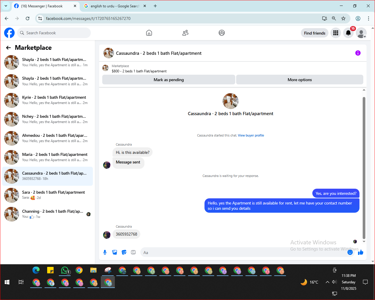
Task: Open the volume control in tray
Action: coord(334,282)
